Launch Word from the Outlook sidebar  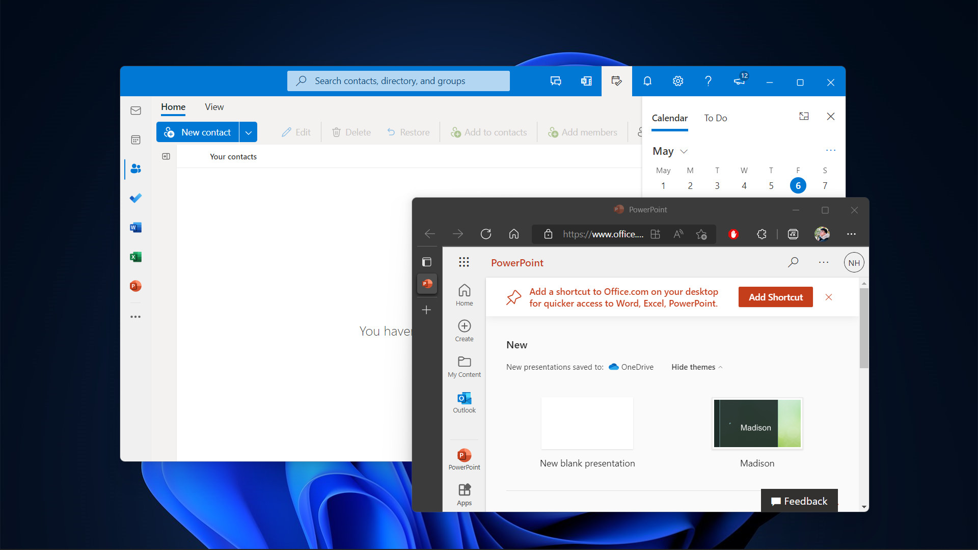pos(135,228)
